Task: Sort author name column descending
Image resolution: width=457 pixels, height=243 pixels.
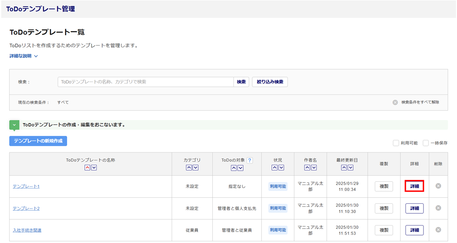Action: (x=313, y=168)
